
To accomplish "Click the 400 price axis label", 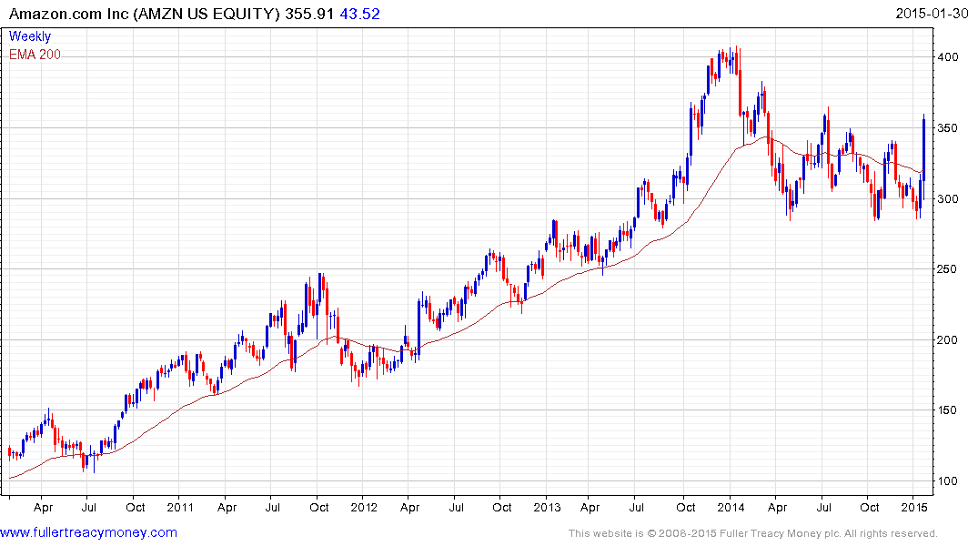I will click(x=948, y=56).
